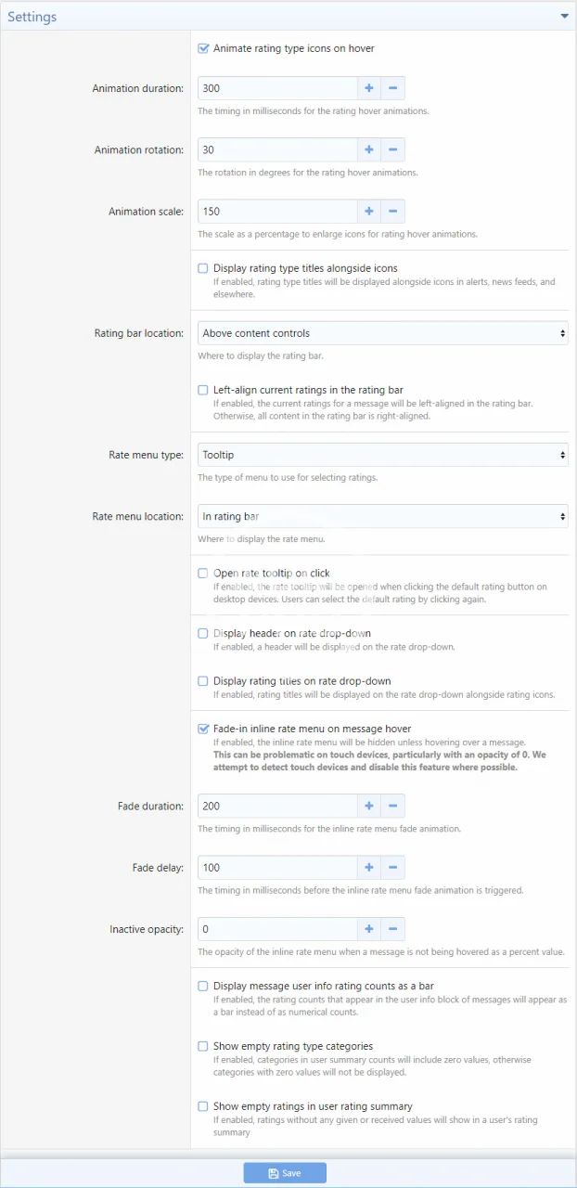The height and width of the screenshot is (1188, 577).
Task: Enable Left-align current ratings in rating bar
Action: 203,390
